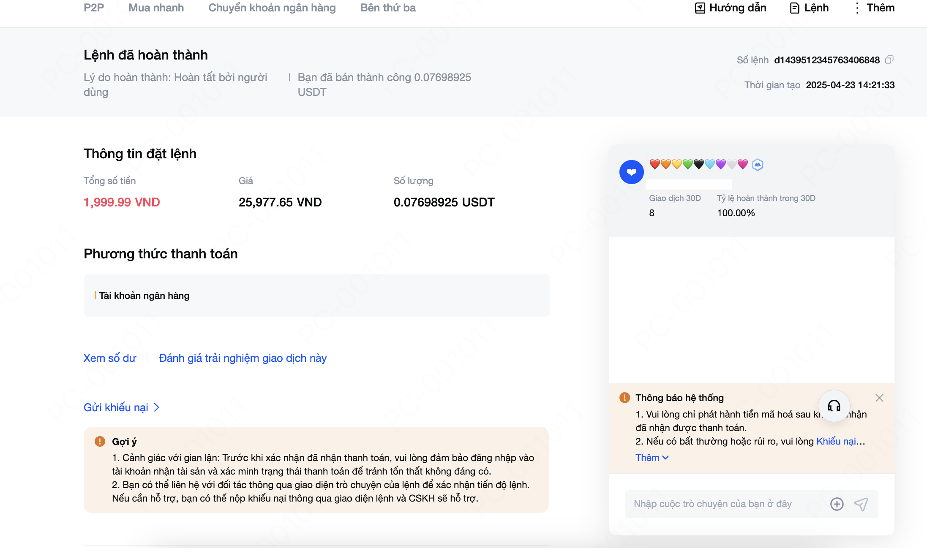Viewport: 927px width, 548px height.
Task: Close the Thông báo hệ thống notice
Action: click(879, 398)
